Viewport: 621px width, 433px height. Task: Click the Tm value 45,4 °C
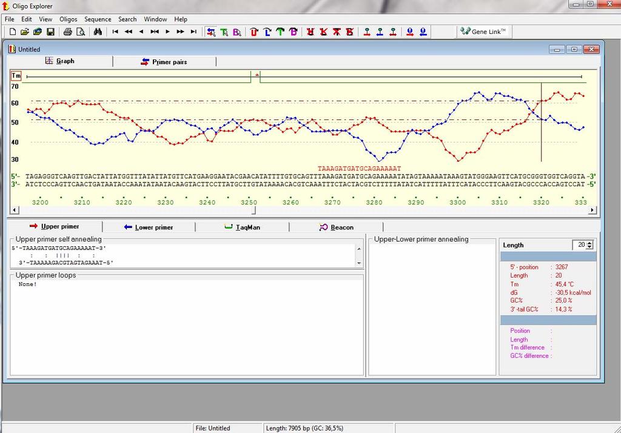point(565,284)
